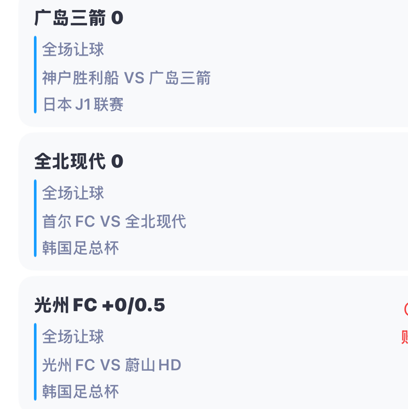Open match 神户胜利船 VS 广岛三箭
The image size is (408, 409).
[x=127, y=78]
